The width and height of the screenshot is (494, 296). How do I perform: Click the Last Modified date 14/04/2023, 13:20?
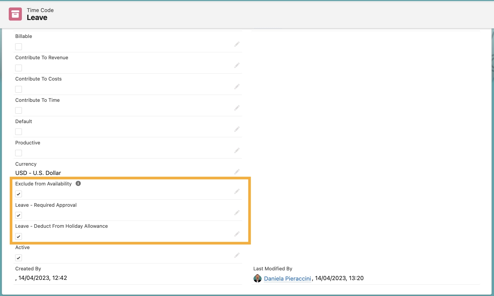coord(339,278)
